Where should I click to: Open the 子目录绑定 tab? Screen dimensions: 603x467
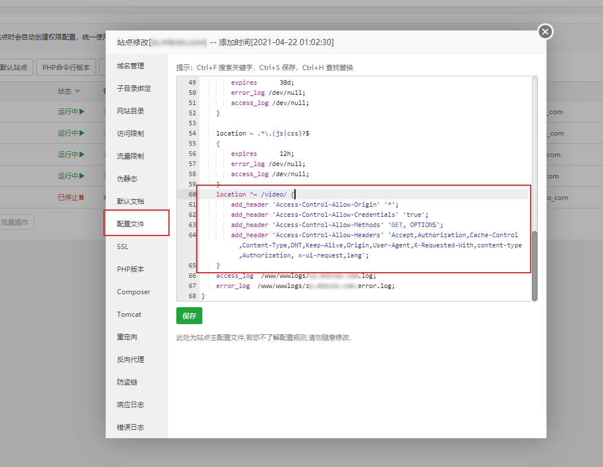pyautogui.click(x=134, y=89)
